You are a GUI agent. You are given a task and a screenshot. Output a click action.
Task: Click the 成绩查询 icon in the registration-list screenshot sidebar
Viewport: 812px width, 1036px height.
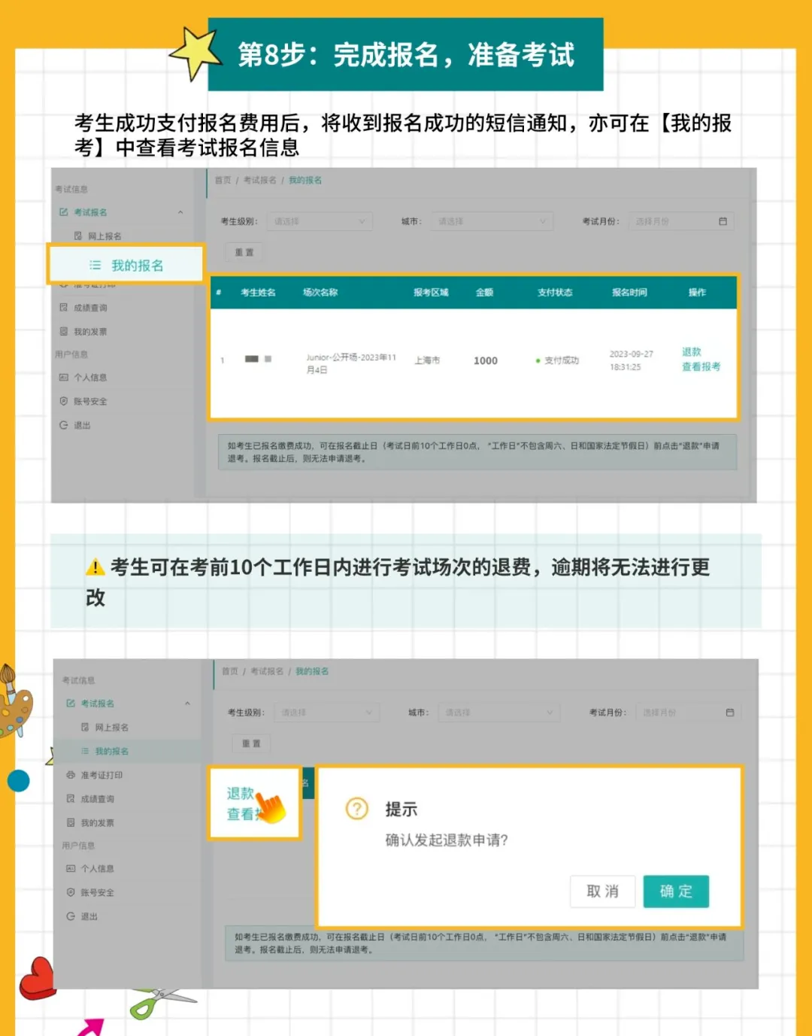coord(64,308)
